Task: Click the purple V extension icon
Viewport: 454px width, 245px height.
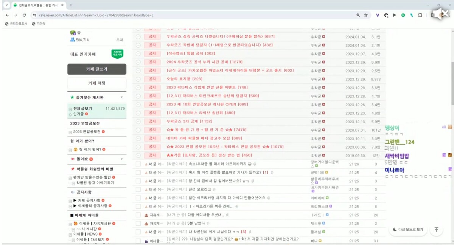Action: click(377, 16)
